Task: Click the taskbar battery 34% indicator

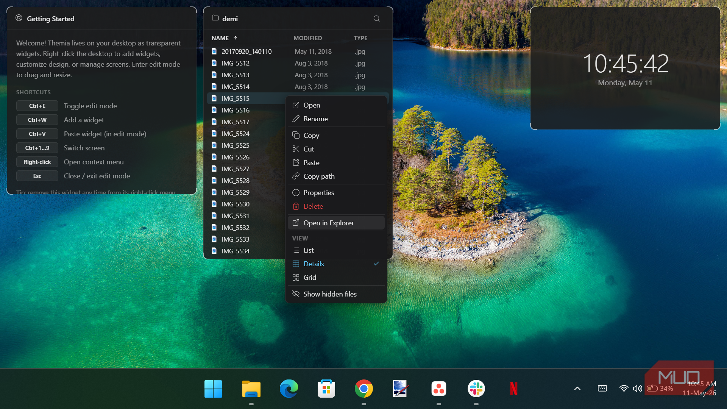Action: (660, 389)
